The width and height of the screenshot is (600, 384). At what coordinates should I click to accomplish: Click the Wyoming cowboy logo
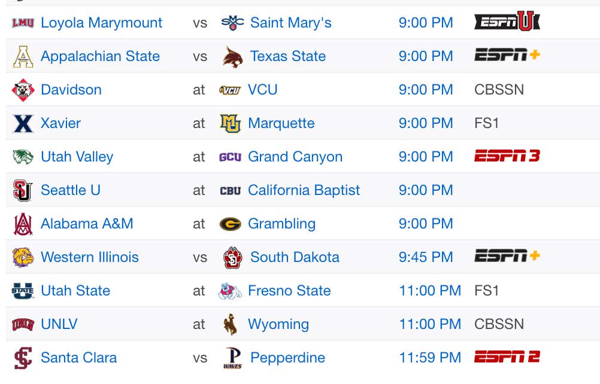231,324
